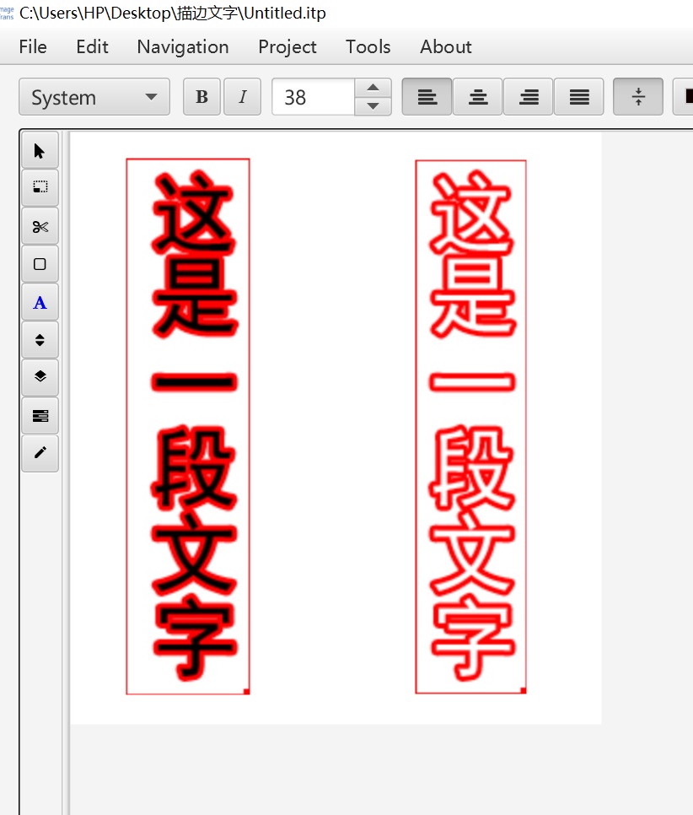Image resolution: width=693 pixels, height=815 pixels.
Task: Click the up-down arrows tool in sidebar
Action: coord(40,340)
